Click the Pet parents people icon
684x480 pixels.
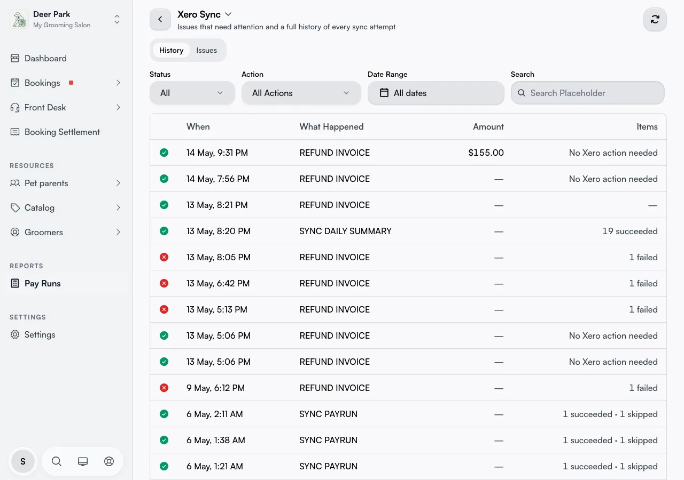(15, 183)
